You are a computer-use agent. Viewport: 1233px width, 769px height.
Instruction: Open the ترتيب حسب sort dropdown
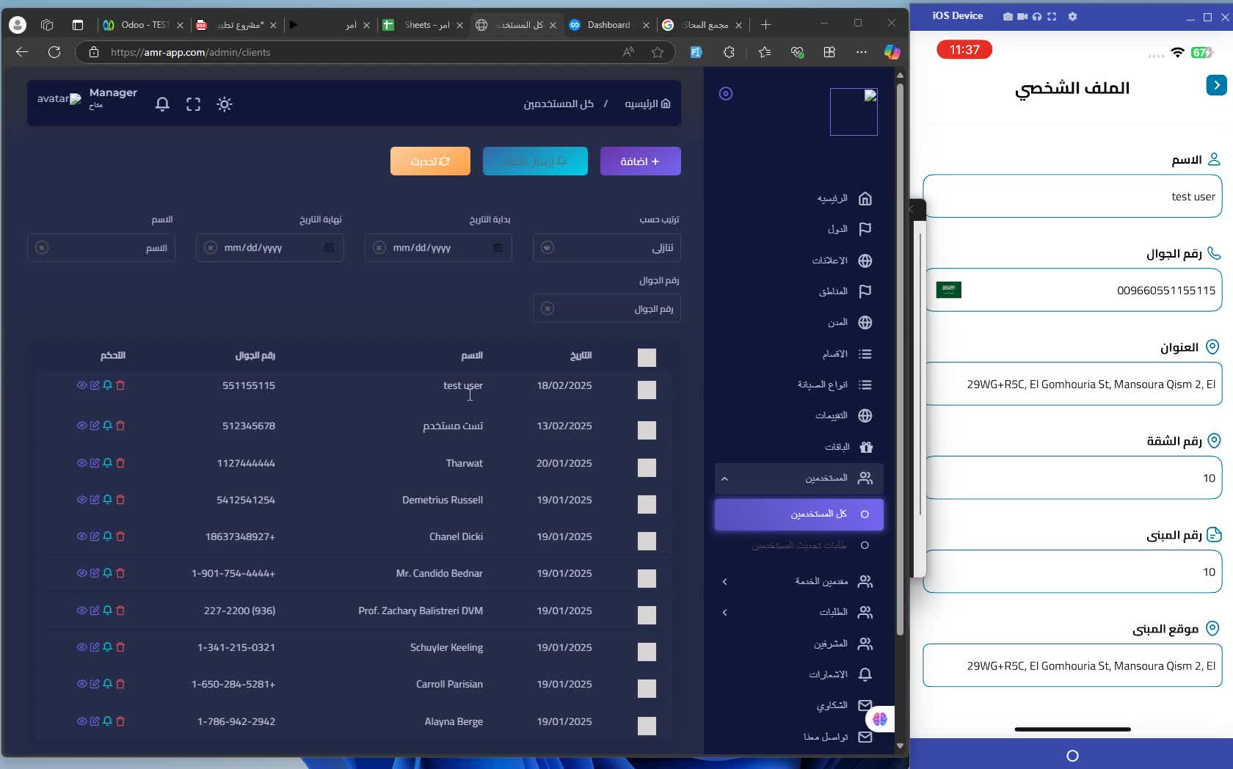(x=607, y=248)
